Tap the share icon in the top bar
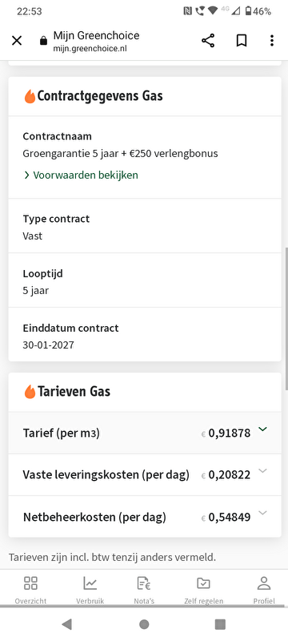 tap(208, 41)
